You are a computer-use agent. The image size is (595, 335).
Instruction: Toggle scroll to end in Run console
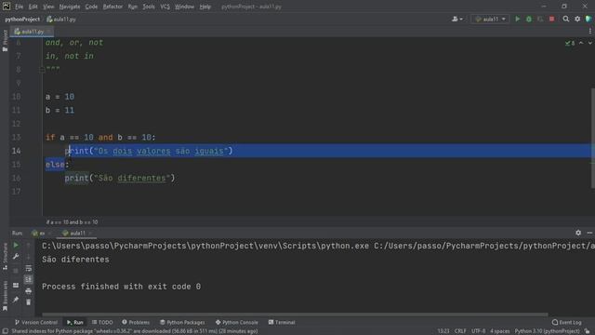29,279
